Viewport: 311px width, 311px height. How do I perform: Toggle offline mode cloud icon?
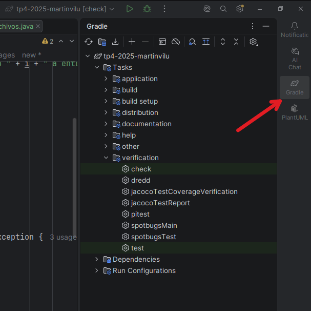pos(176,42)
